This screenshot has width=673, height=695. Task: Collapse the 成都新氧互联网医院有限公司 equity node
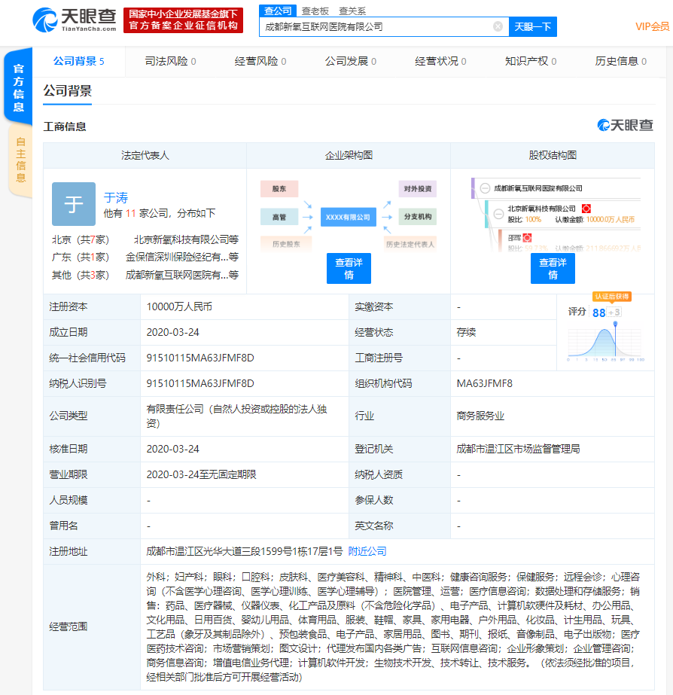(x=485, y=188)
